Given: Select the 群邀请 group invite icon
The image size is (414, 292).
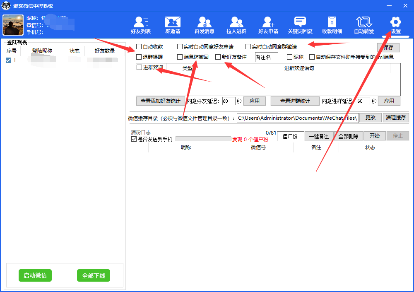Looking at the screenshot, I should pos(172,25).
